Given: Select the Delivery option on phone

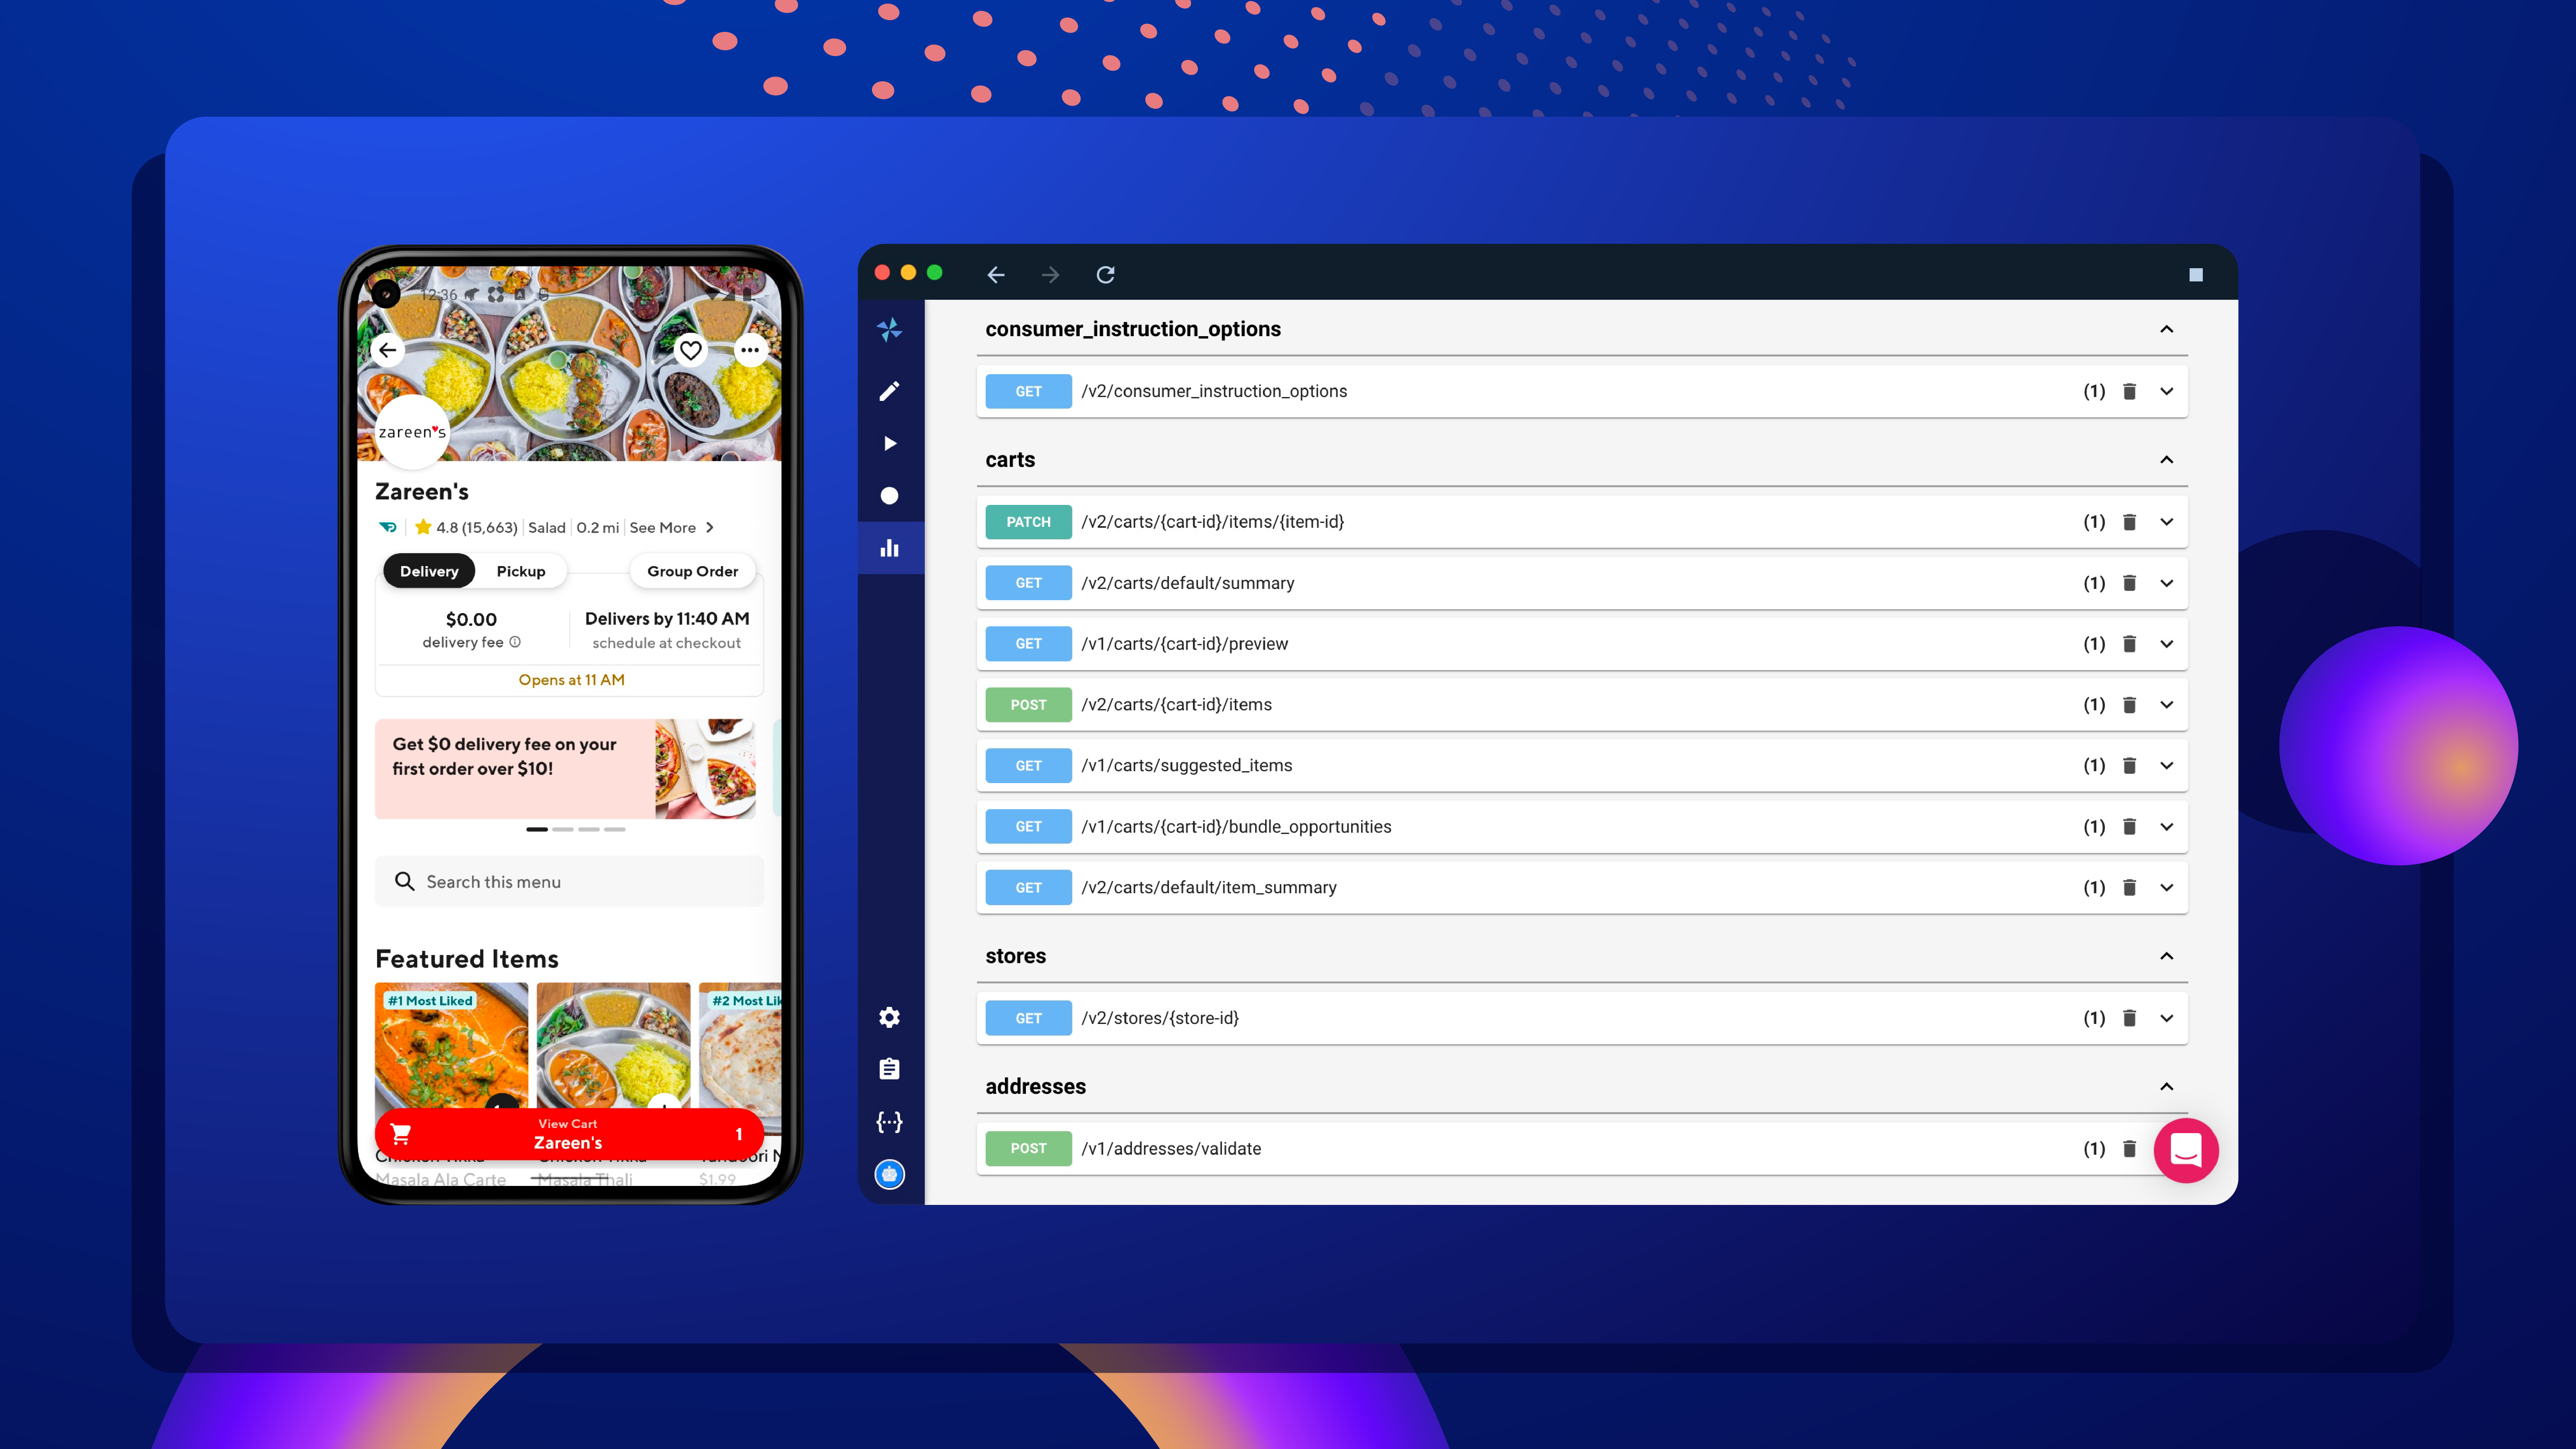Looking at the screenshot, I should coord(429,571).
